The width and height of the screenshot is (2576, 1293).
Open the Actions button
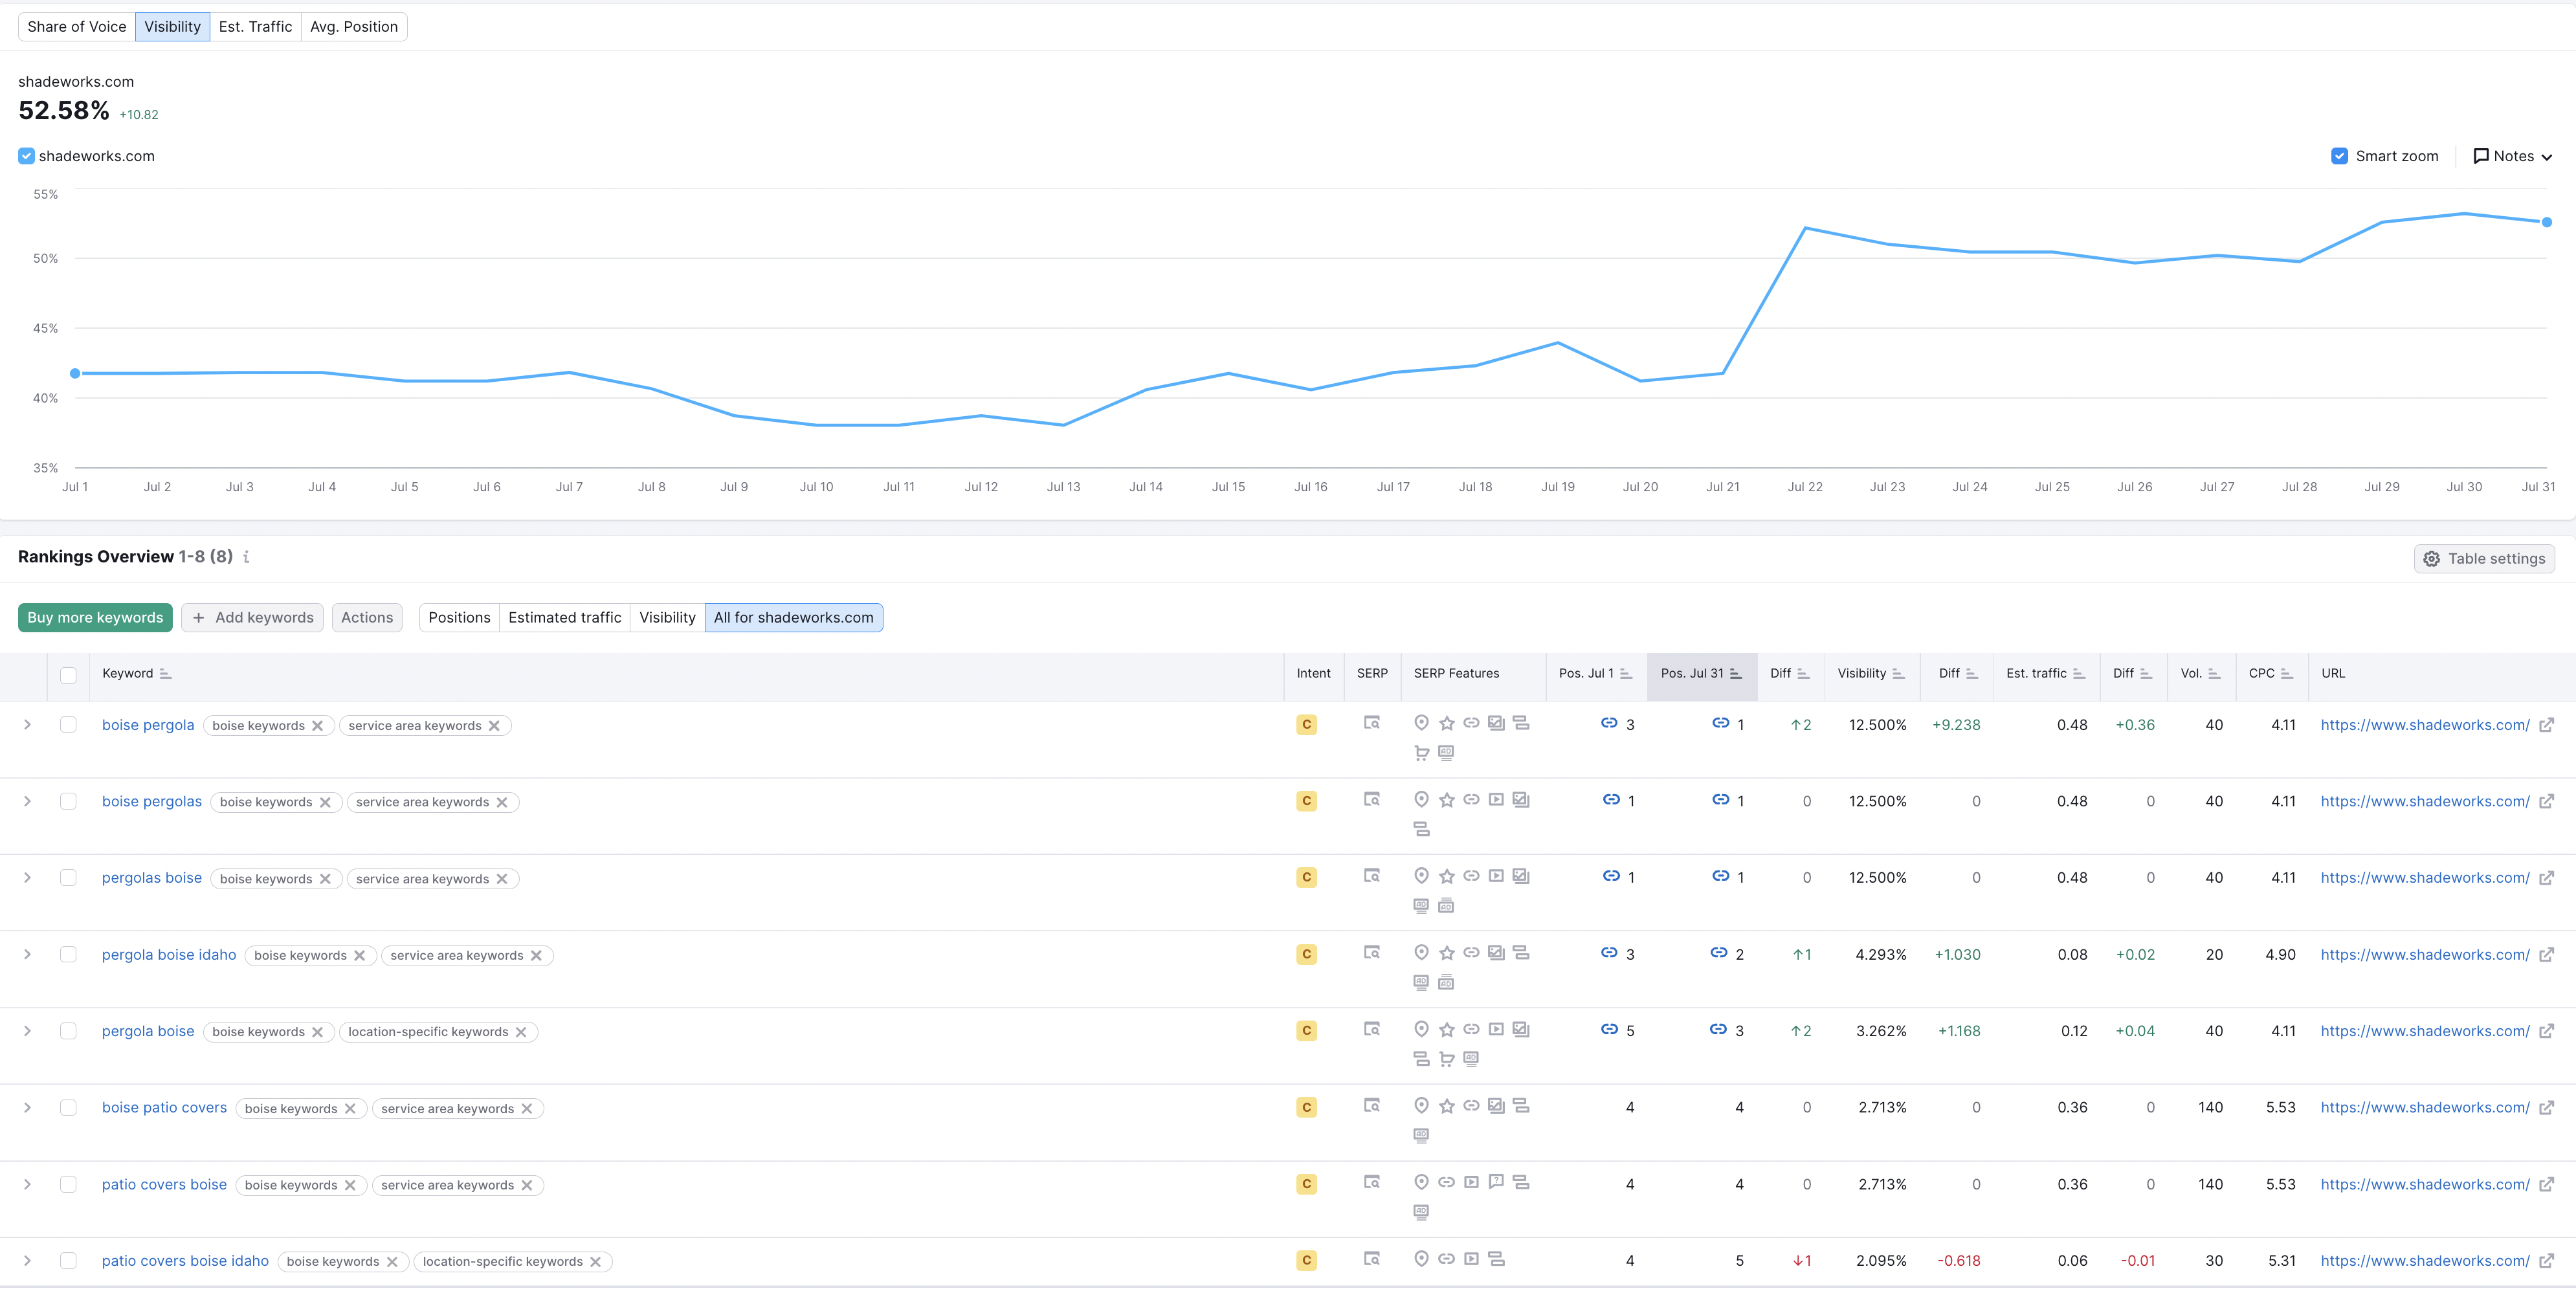tap(367, 618)
